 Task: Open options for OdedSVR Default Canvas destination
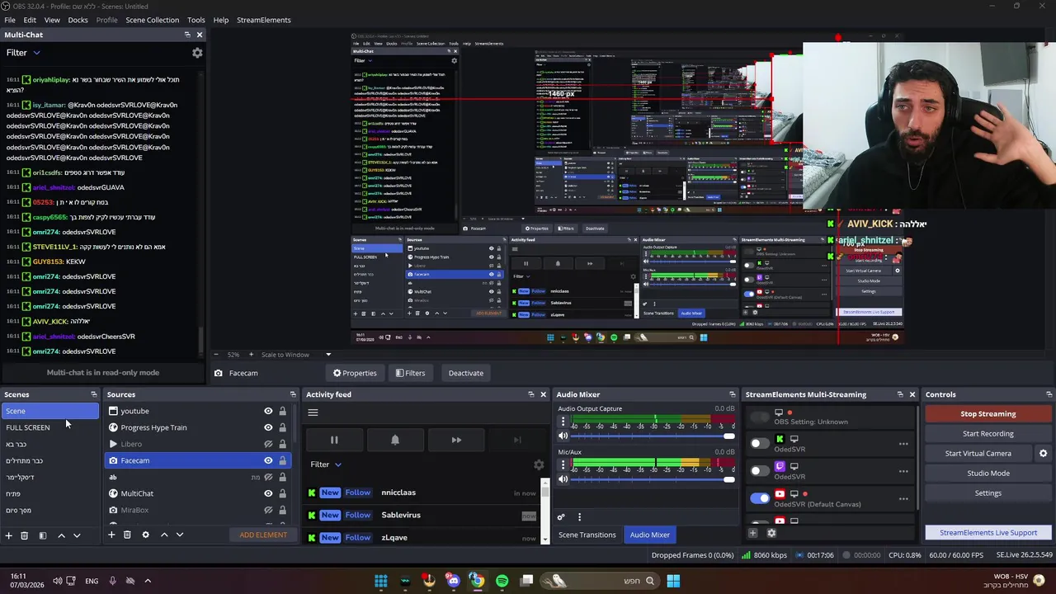pyautogui.click(x=903, y=498)
